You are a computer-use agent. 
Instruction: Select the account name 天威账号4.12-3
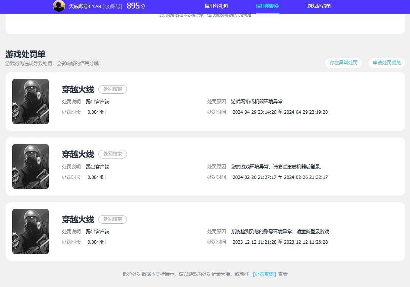(x=85, y=6)
